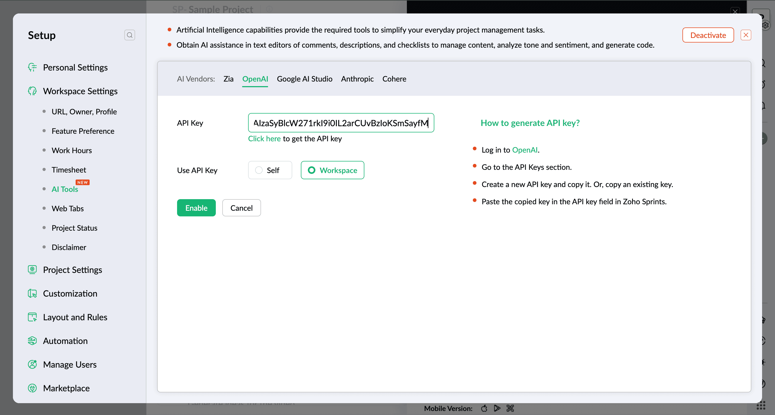Click the Apple icon beside Mobile Version
The width and height of the screenshot is (775, 415).
(484, 408)
